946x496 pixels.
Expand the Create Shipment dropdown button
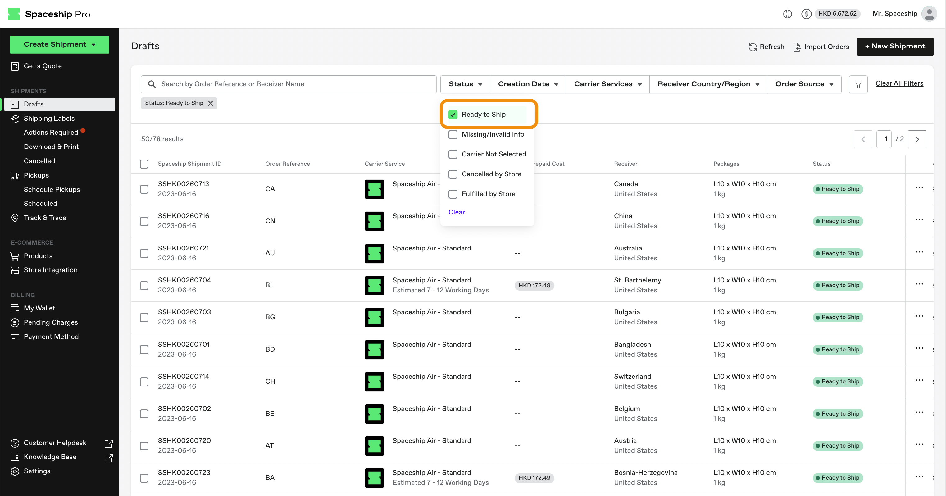60,44
